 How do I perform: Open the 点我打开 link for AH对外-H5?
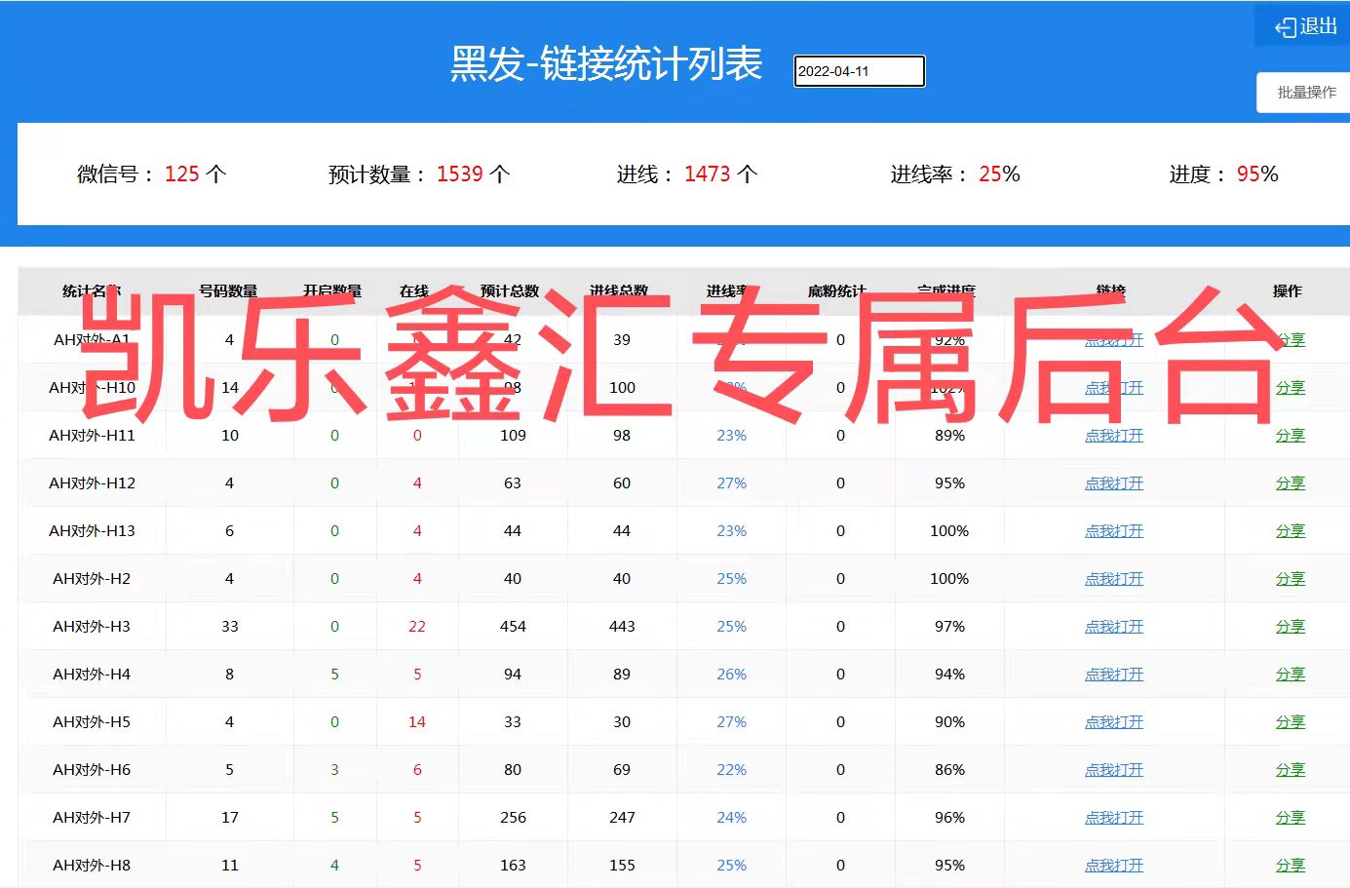(1114, 722)
